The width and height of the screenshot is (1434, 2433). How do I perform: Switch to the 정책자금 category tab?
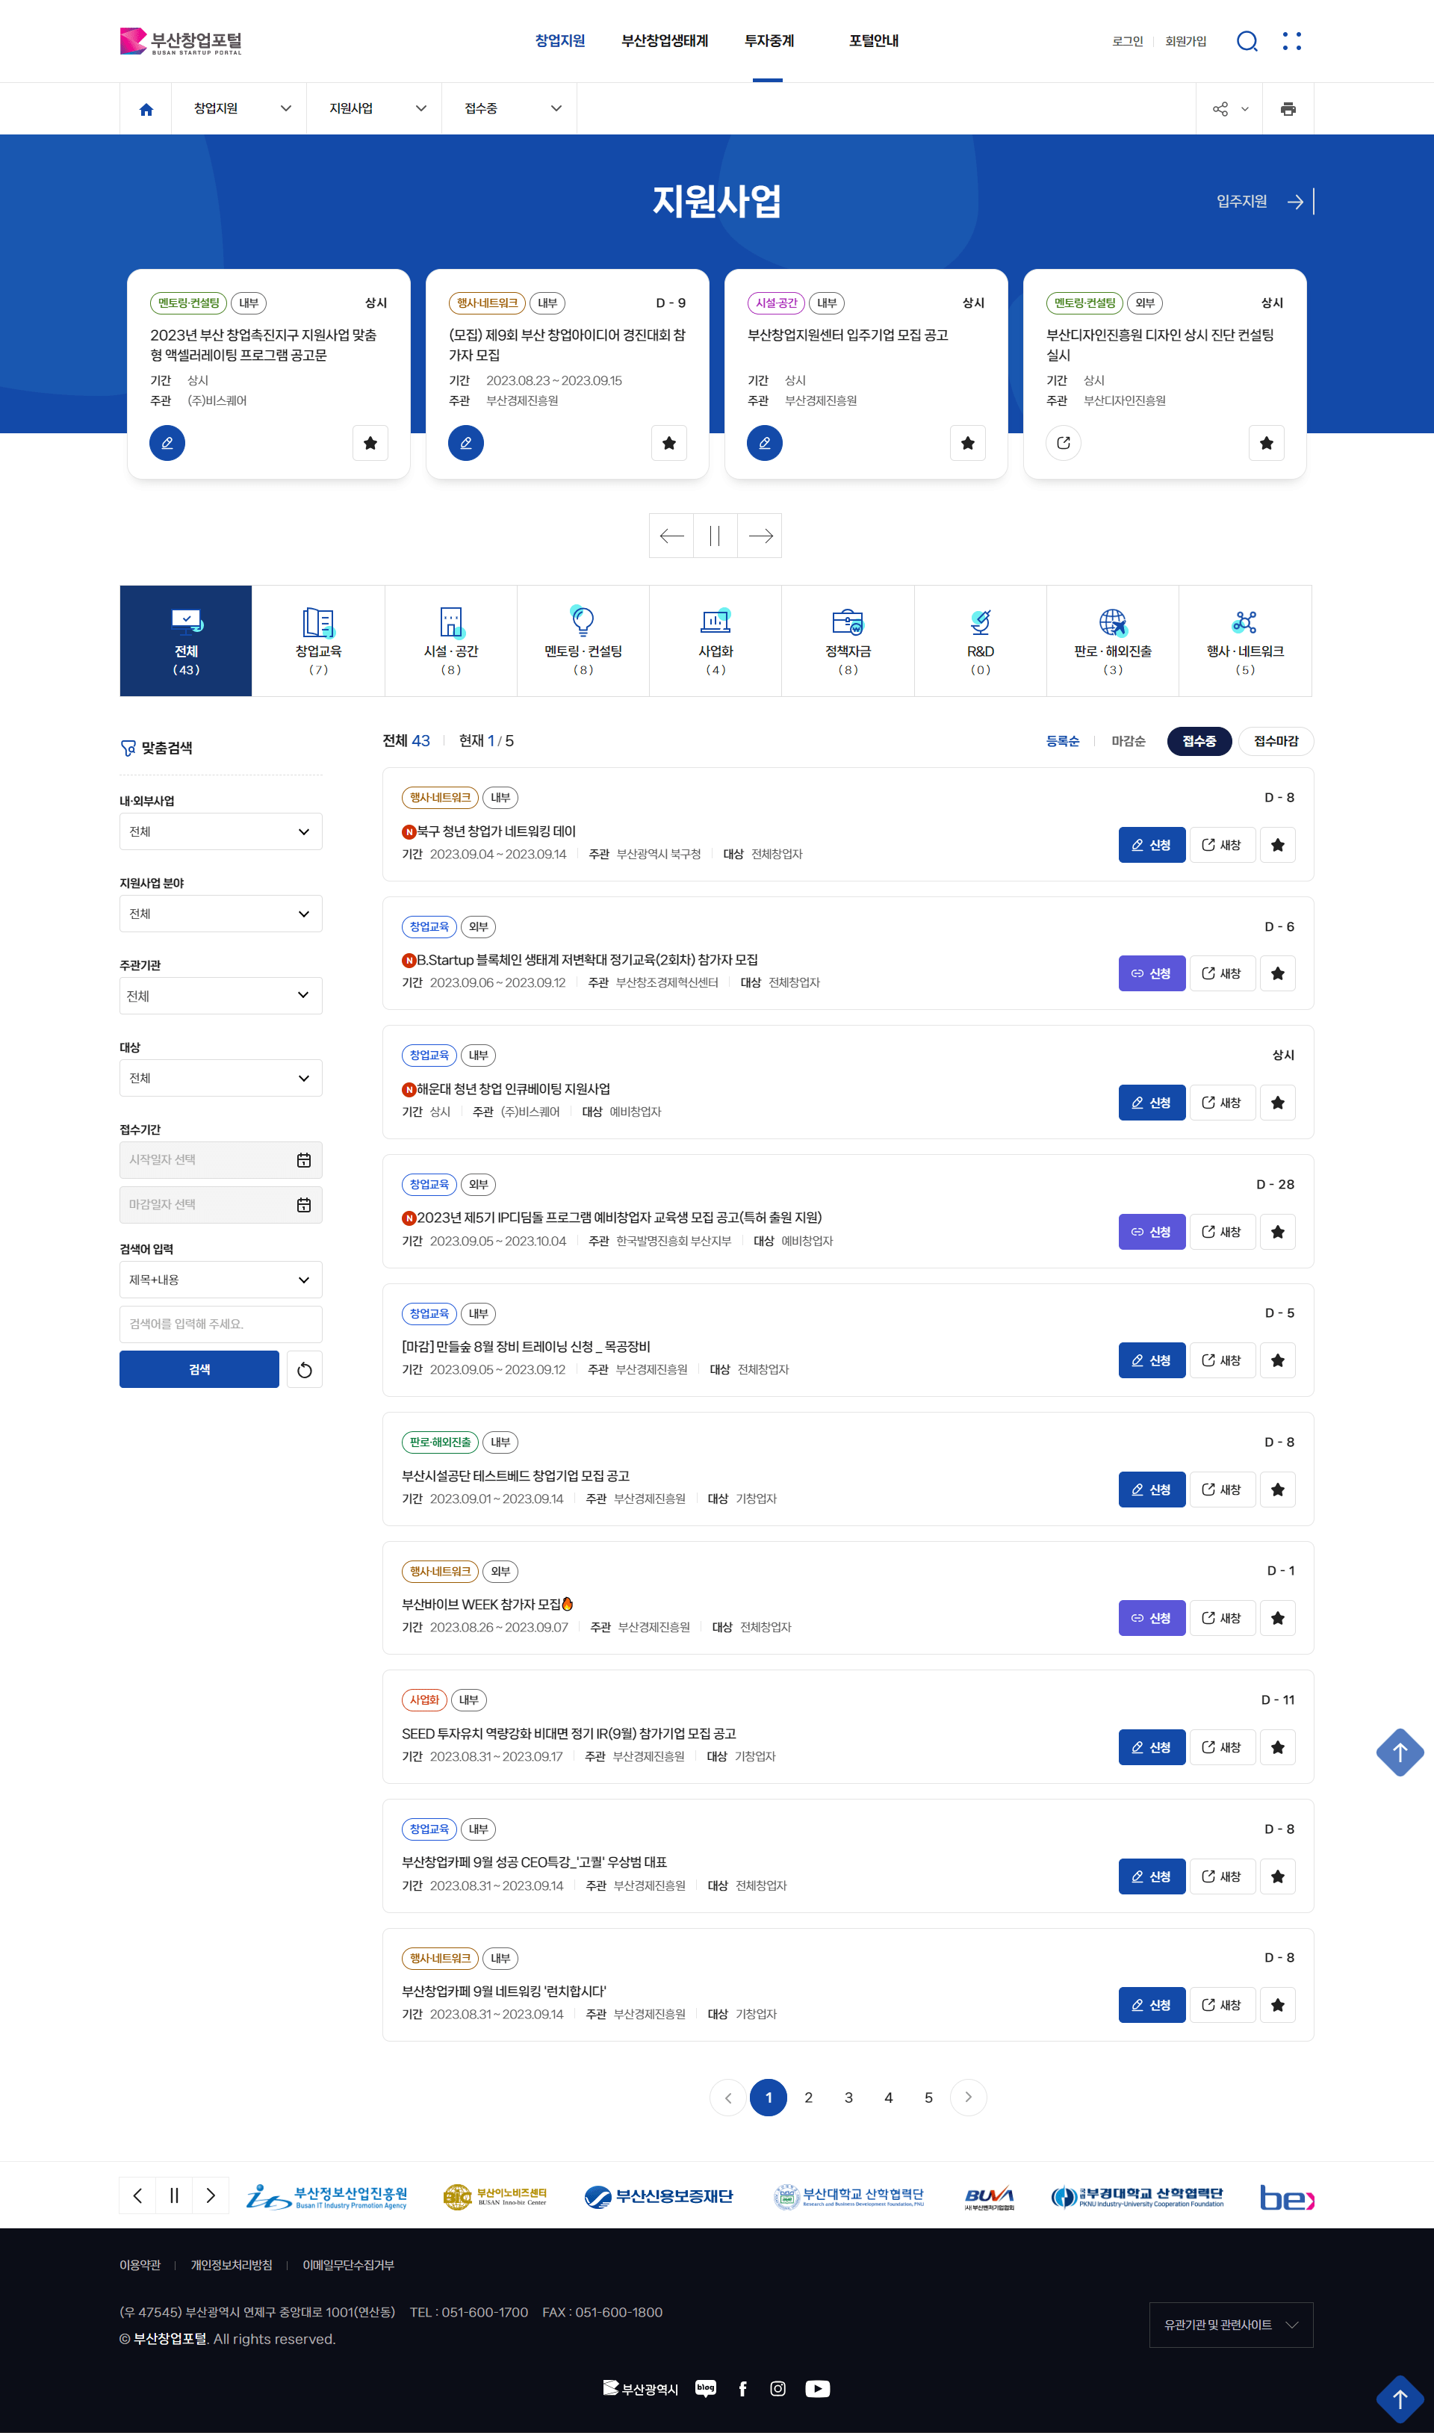coord(848,639)
